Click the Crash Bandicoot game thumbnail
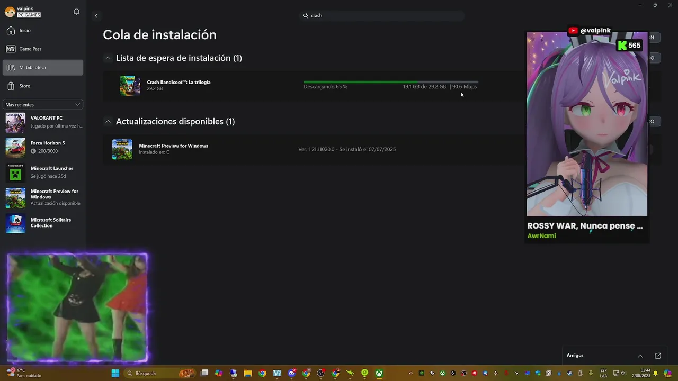 coord(130,86)
